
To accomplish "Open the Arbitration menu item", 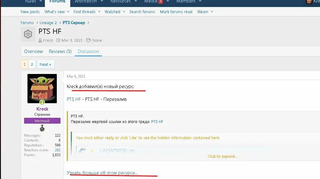I will coord(86,2).
